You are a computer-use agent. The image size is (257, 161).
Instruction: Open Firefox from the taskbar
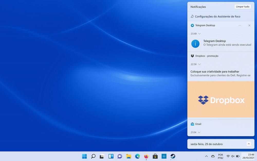146,156
